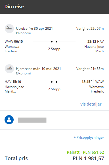Click the grey passenger name placeholder

tap(32, 120)
